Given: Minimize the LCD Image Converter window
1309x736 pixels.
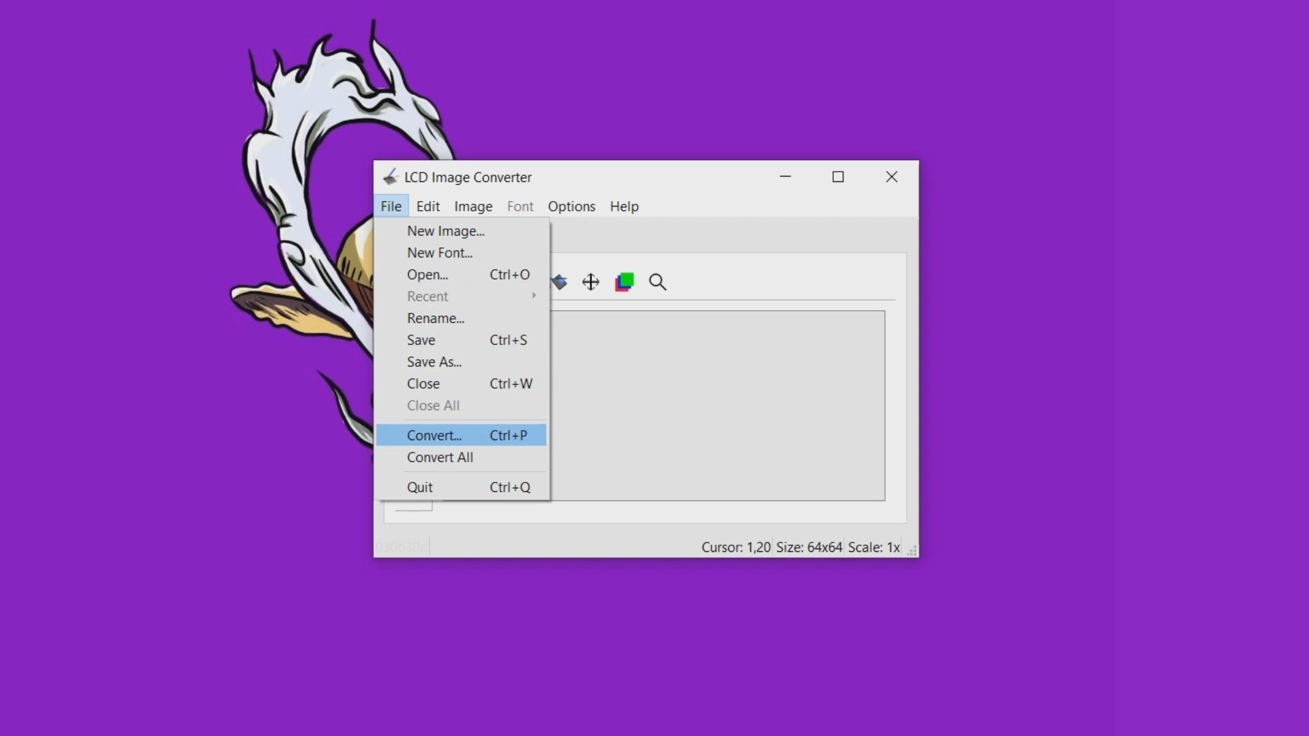Looking at the screenshot, I should point(785,177).
